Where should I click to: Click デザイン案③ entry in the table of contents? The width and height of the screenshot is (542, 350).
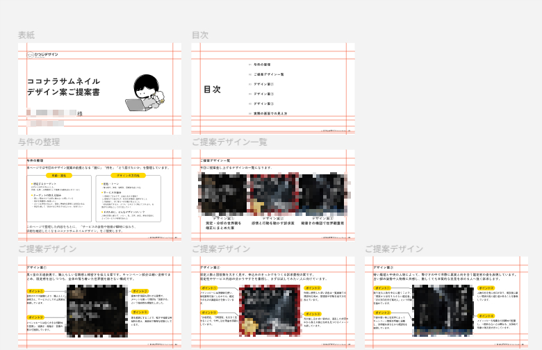point(264,103)
